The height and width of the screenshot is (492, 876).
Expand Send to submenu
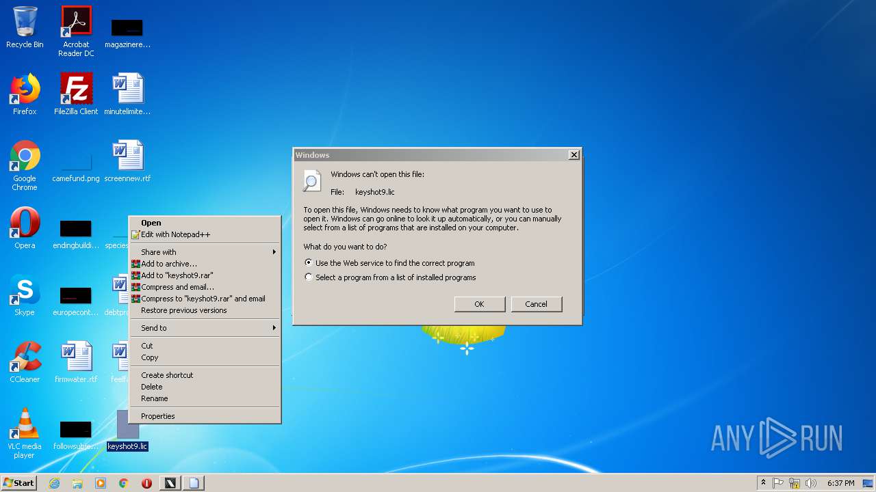coord(205,328)
